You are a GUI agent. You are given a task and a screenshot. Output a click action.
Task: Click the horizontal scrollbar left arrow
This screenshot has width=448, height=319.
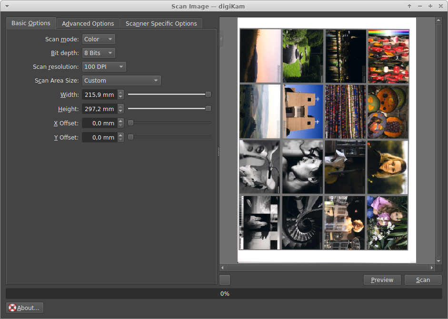pyautogui.click(x=223, y=268)
